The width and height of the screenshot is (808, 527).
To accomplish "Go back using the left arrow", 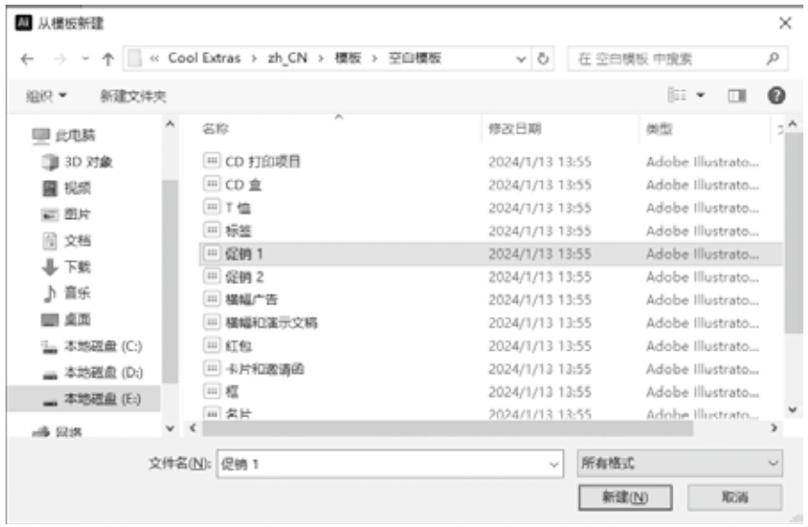I will click(27, 59).
